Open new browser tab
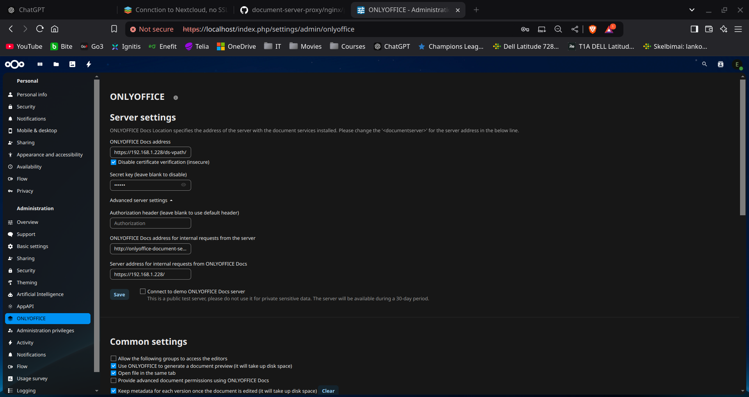 (x=476, y=10)
